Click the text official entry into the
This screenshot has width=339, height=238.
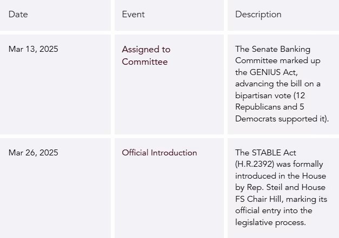coord(274,210)
